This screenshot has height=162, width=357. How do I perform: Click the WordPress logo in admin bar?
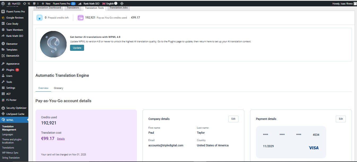[x=3, y=3]
